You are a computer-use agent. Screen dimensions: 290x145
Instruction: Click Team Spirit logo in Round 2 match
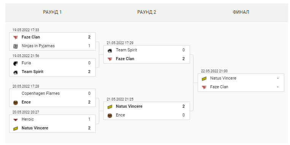110,50
